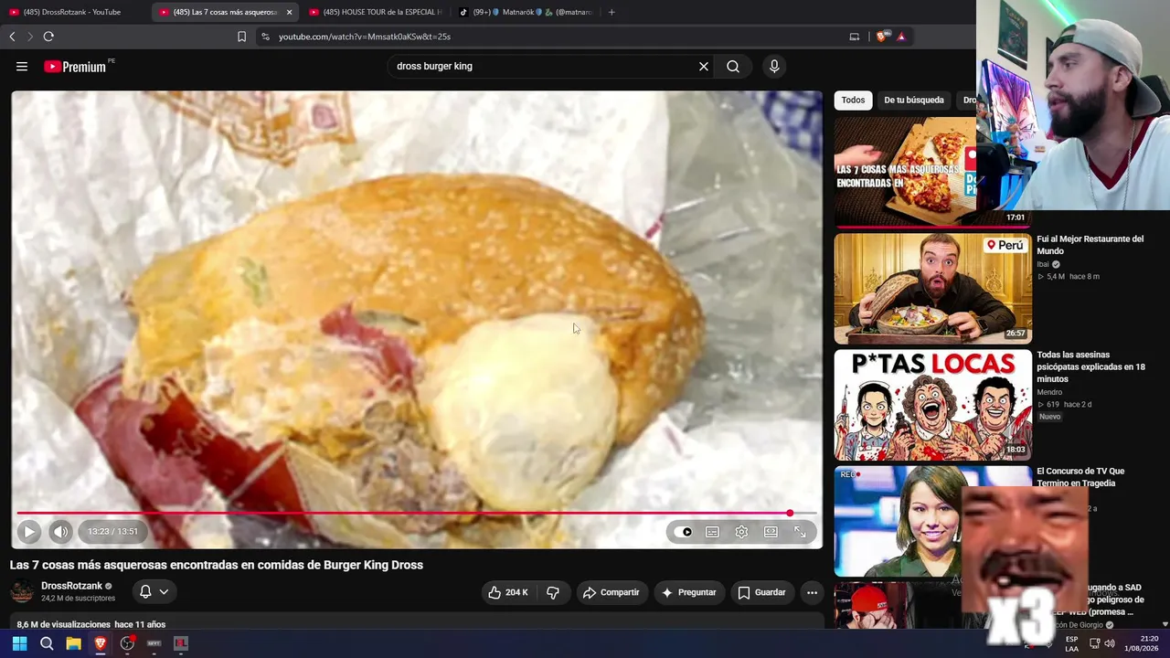Reload the current page

[x=48, y=37]
